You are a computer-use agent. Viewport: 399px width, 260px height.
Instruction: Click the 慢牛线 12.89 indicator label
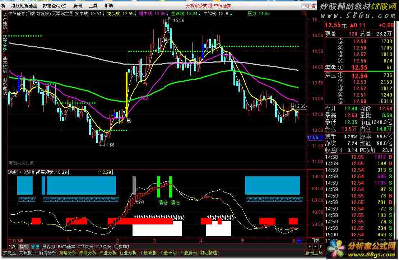153,14
